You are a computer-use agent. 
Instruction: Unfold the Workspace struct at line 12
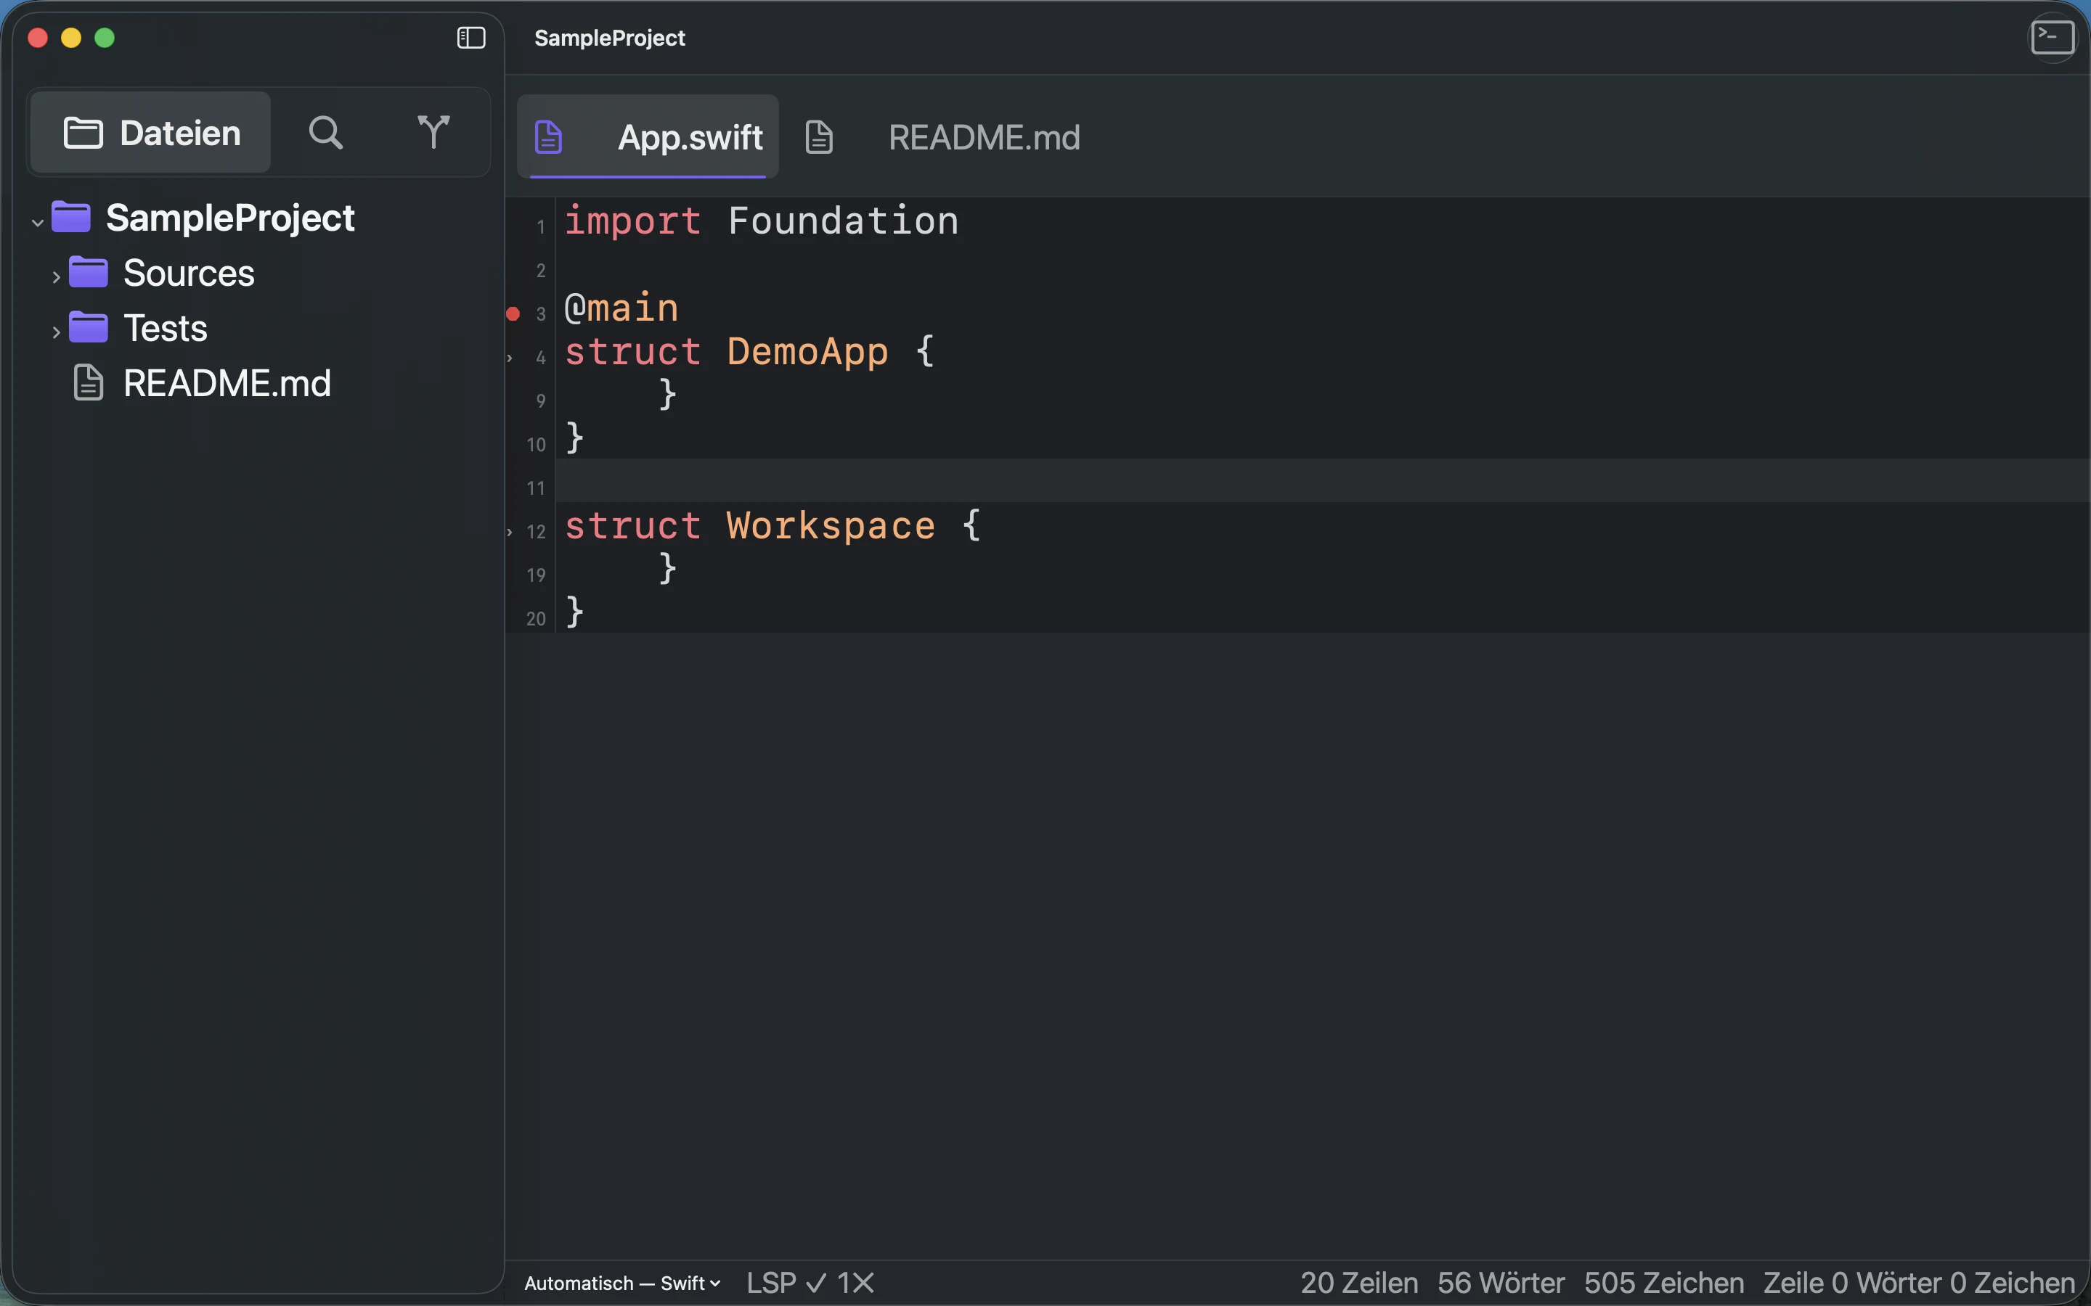click(510, 532)
